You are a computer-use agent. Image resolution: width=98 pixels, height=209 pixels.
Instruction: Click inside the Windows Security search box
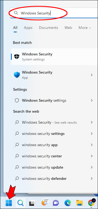[x=54, y=13]
